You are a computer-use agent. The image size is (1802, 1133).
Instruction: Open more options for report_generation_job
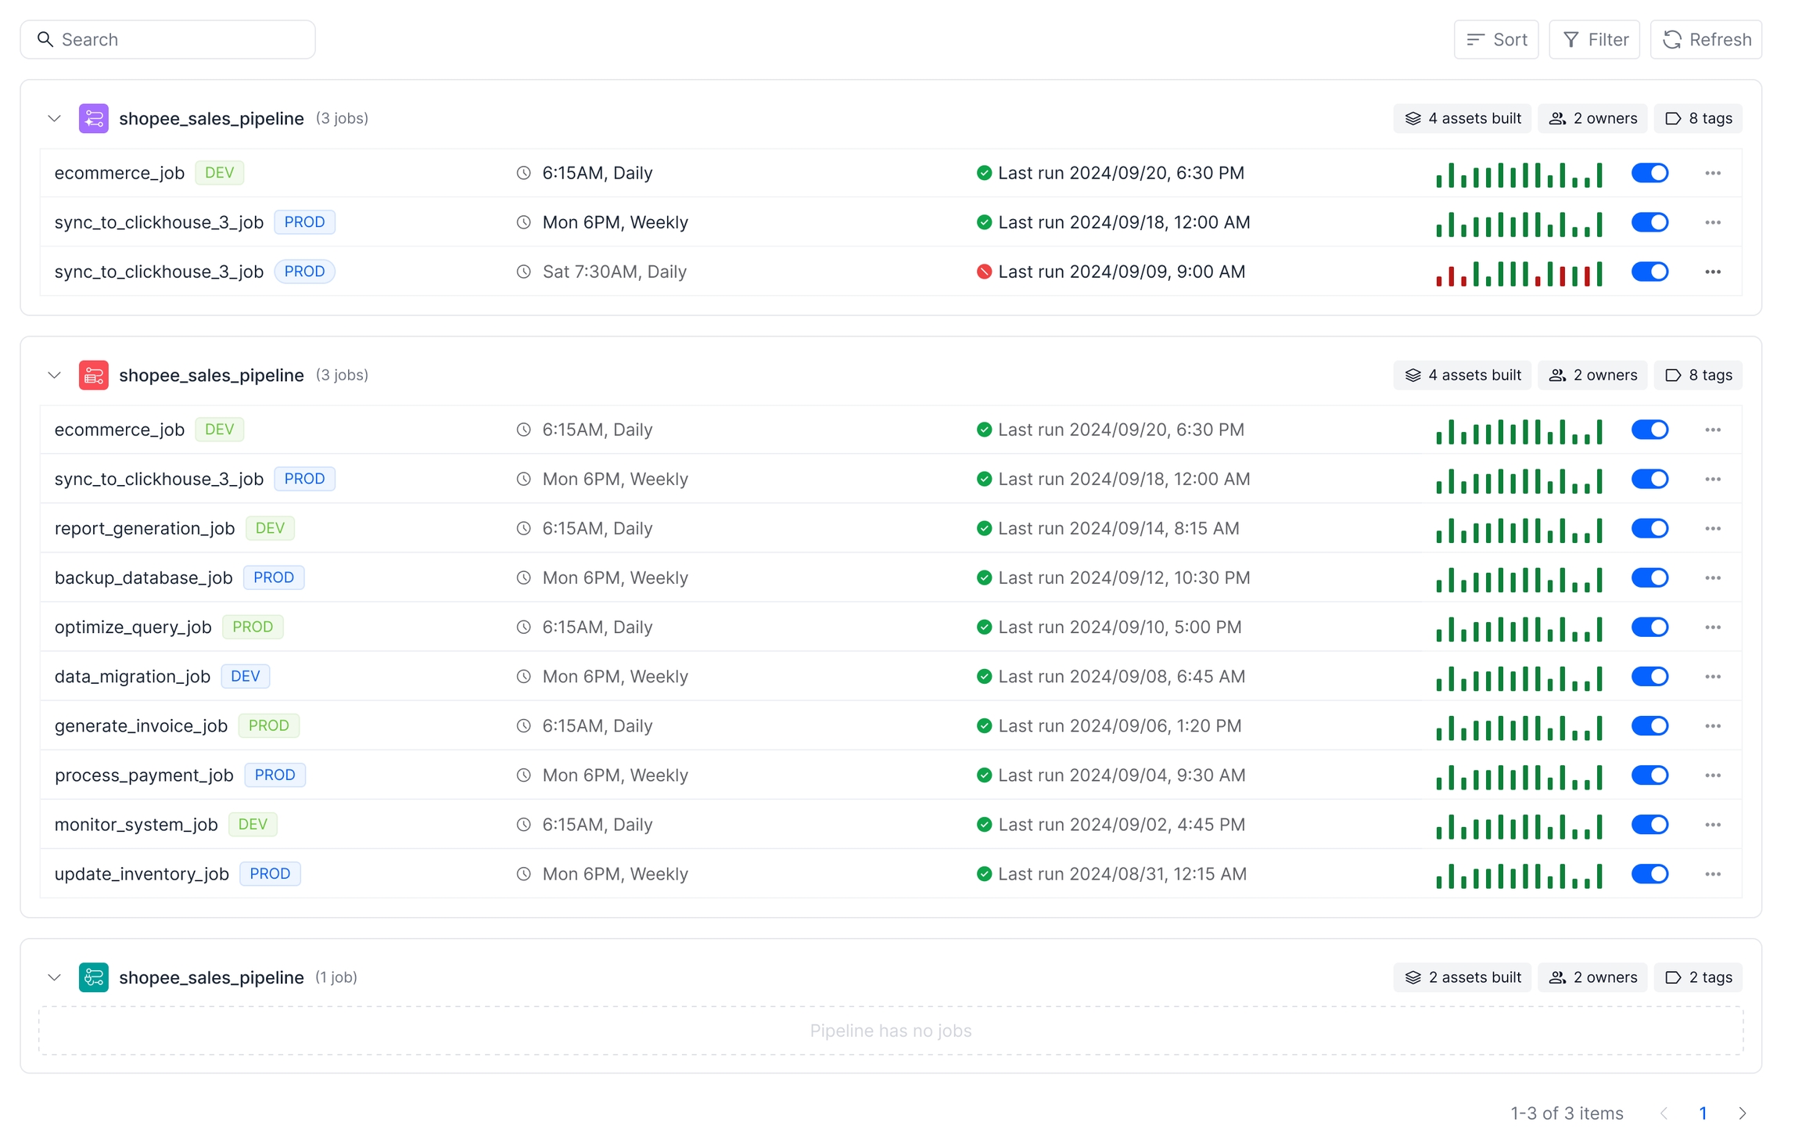pyautogui.click(x=1712, y=528)
